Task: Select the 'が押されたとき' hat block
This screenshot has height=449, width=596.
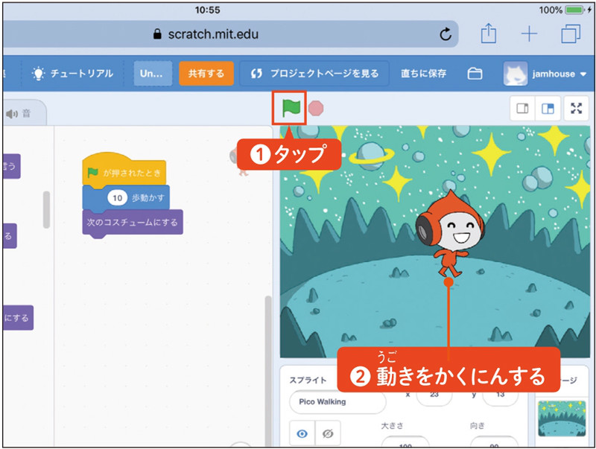Action: click(x=124, y=171)
